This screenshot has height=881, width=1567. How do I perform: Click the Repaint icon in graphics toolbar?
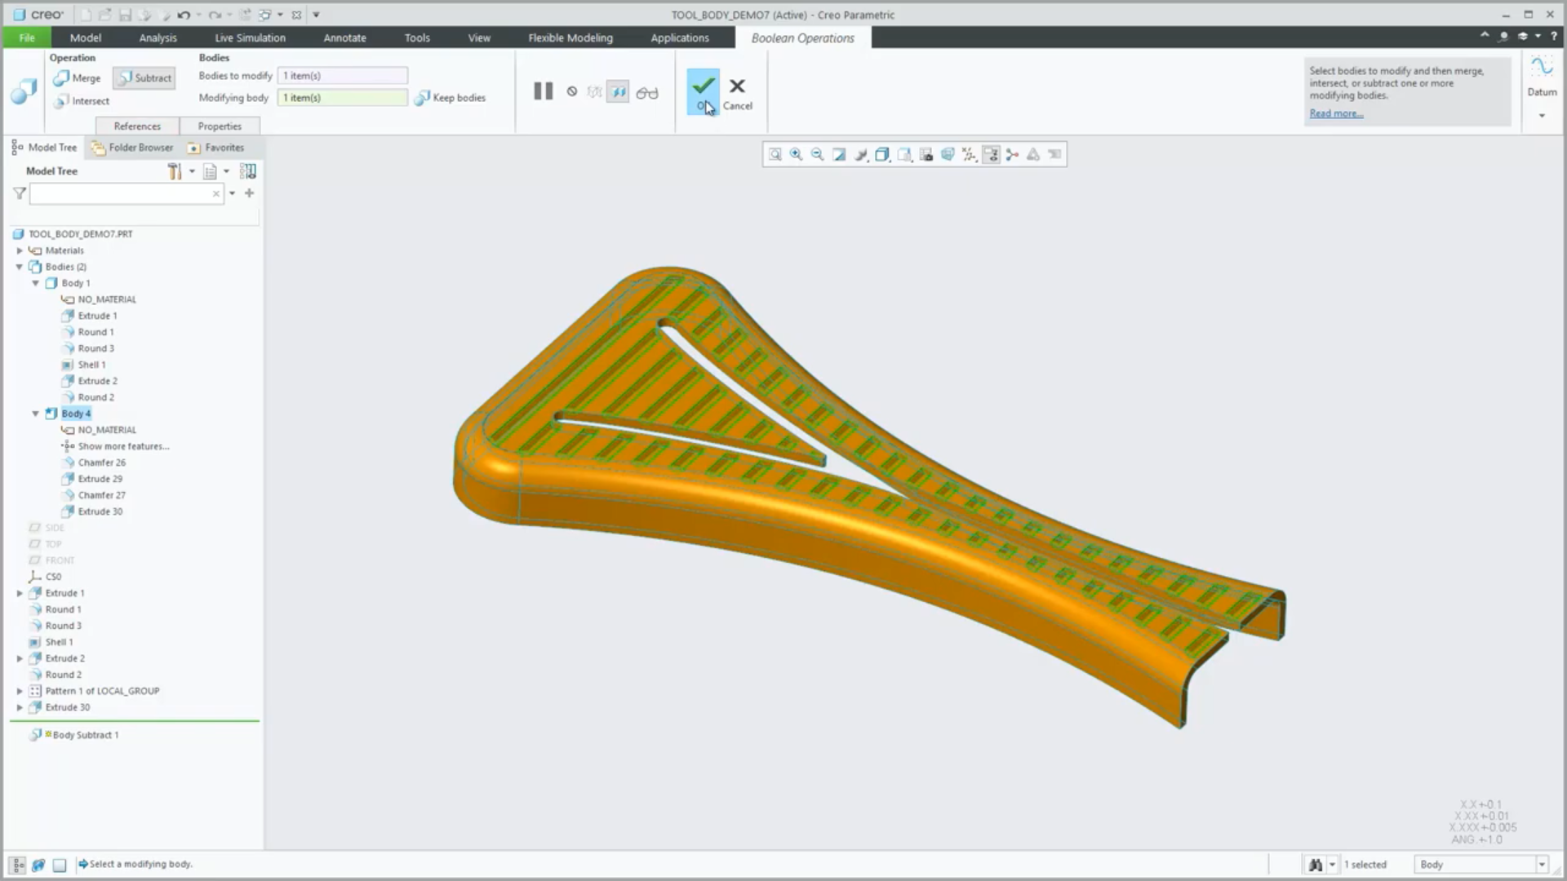tap(839, 155)
